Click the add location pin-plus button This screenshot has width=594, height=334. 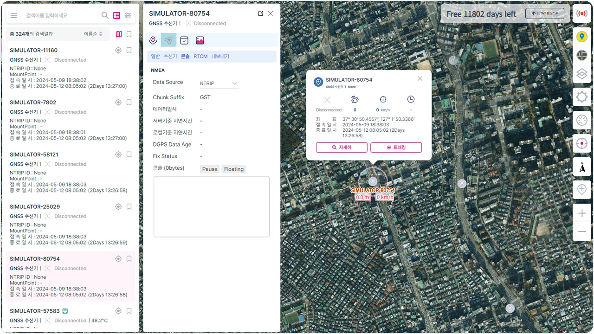(x=582, y=189)
